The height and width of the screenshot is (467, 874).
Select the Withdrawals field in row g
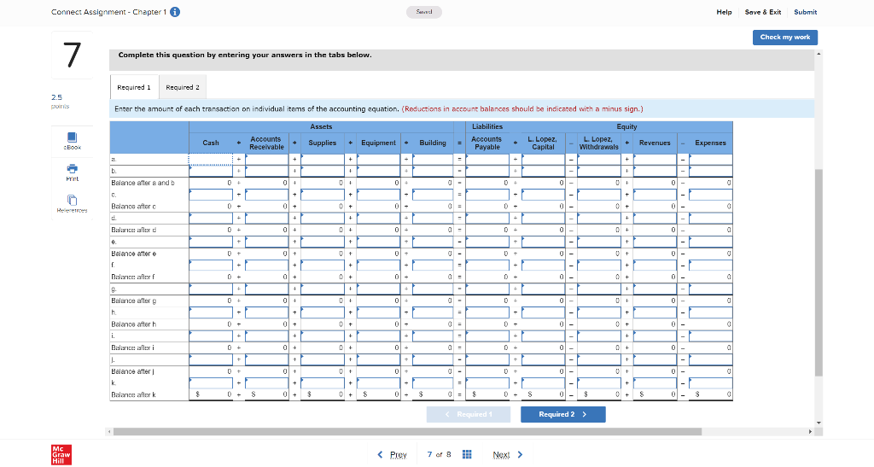pyautogui.click(x=599, y=289)
